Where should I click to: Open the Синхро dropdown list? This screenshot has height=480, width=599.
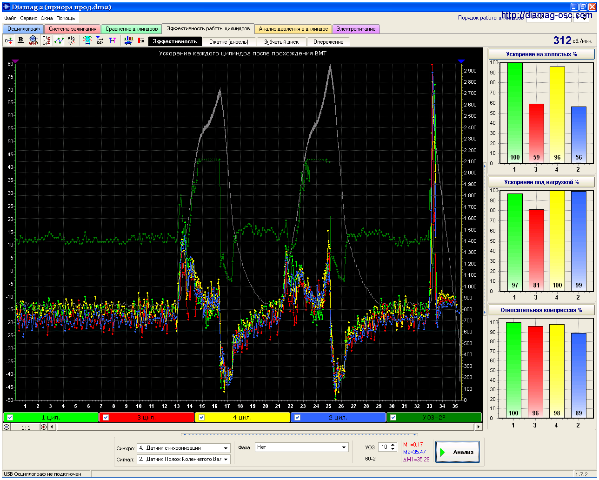click(226, 448)
